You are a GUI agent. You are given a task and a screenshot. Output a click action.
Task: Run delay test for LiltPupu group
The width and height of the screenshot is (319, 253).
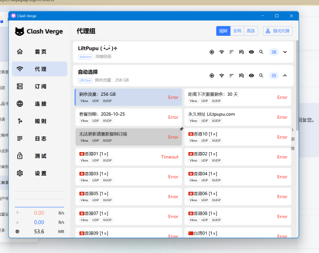click(x=221, y=52)
